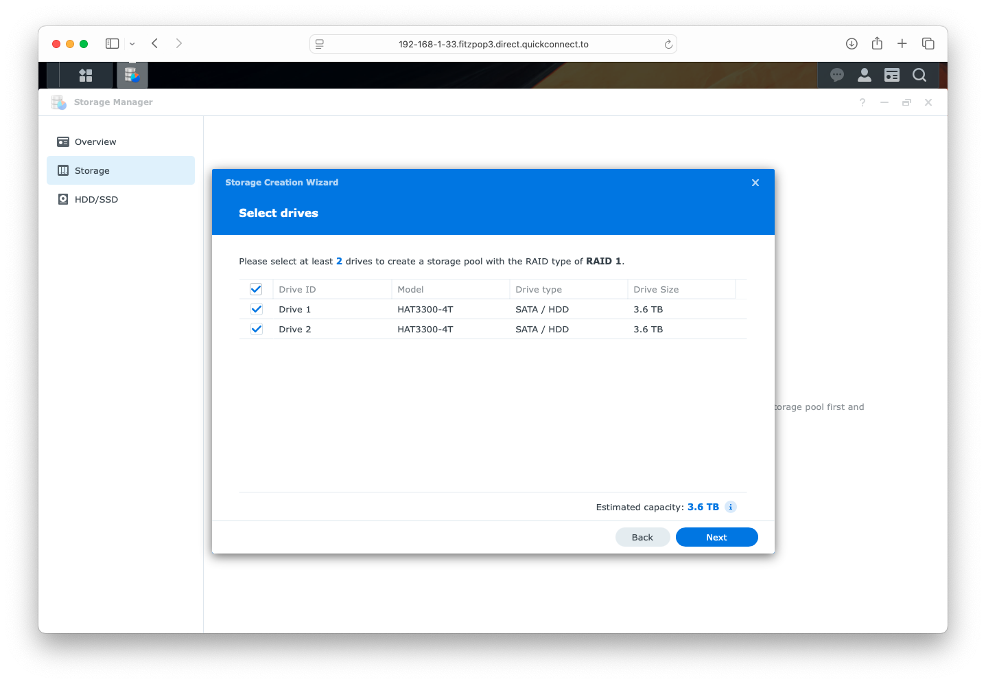Viewport: 986px width, 684px height.
Task: Sort by the Drive ID column header
Action: (x=332, y=289)
